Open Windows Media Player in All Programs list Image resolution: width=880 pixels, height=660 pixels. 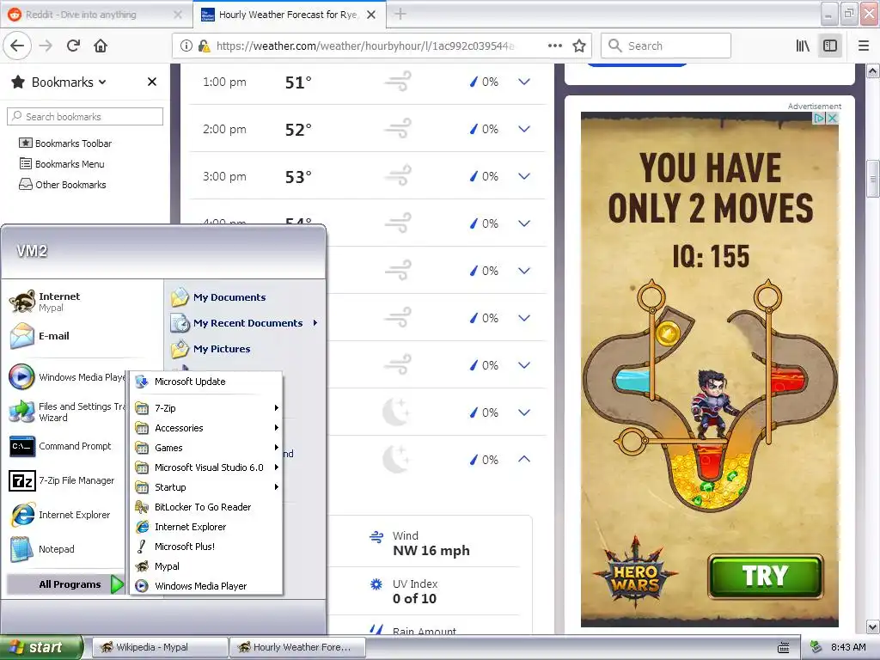pyautogui.click(x=206, y=586)
